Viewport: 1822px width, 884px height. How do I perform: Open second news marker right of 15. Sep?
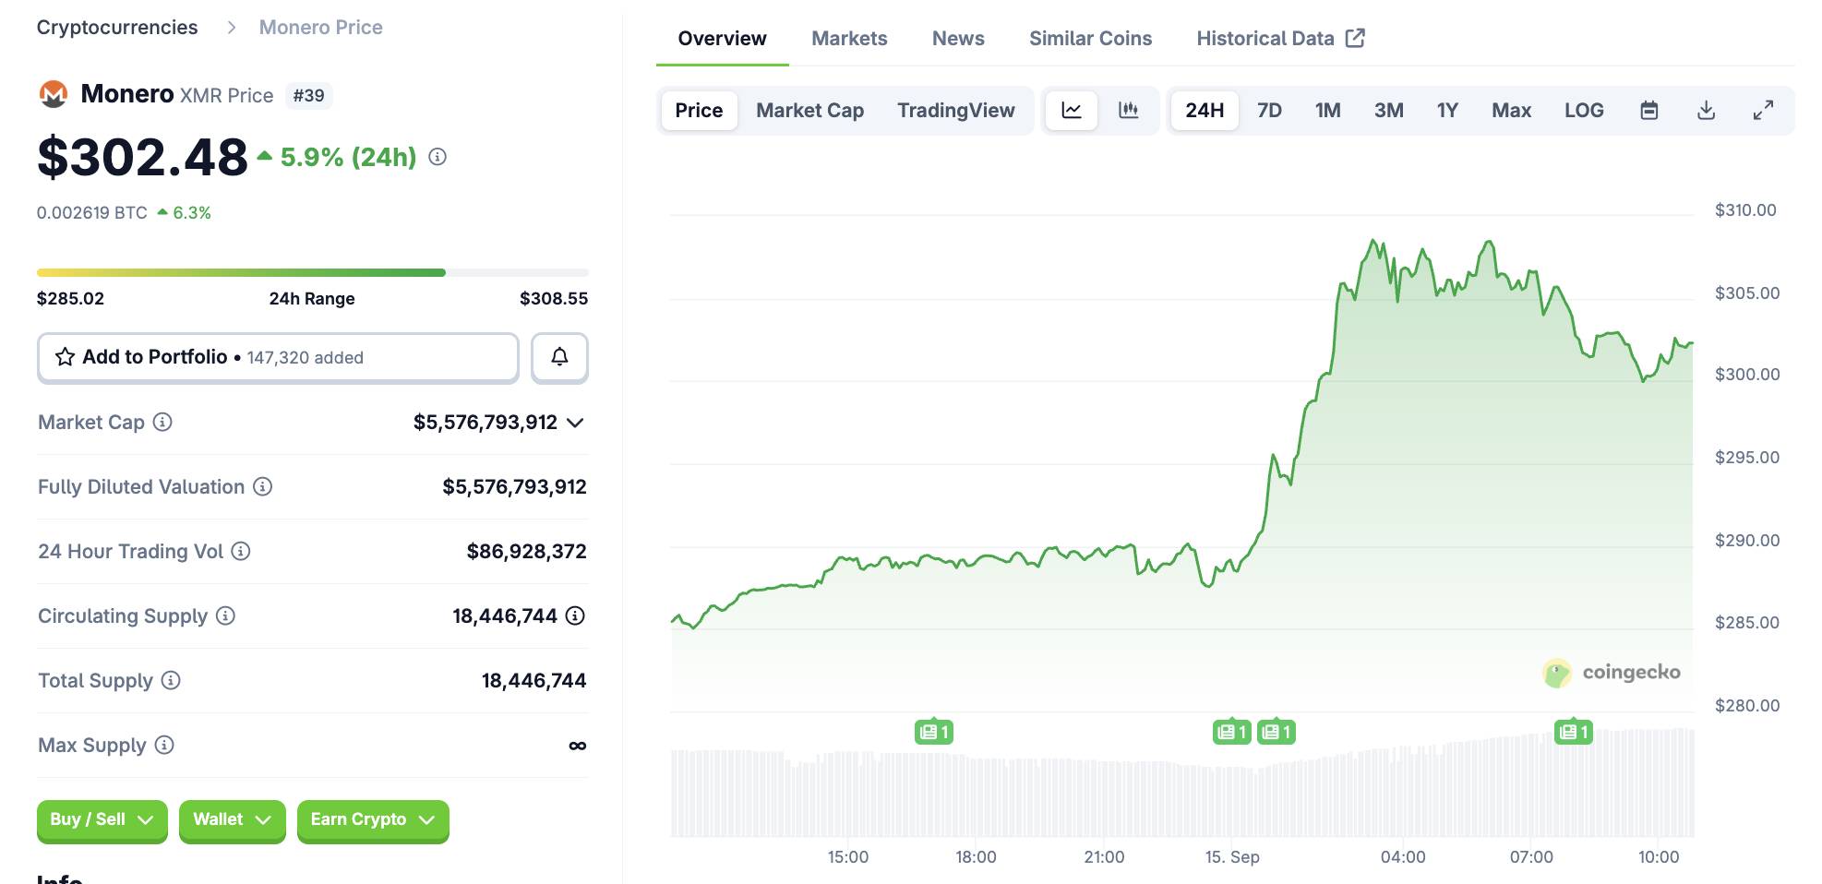click(1277, 732)
